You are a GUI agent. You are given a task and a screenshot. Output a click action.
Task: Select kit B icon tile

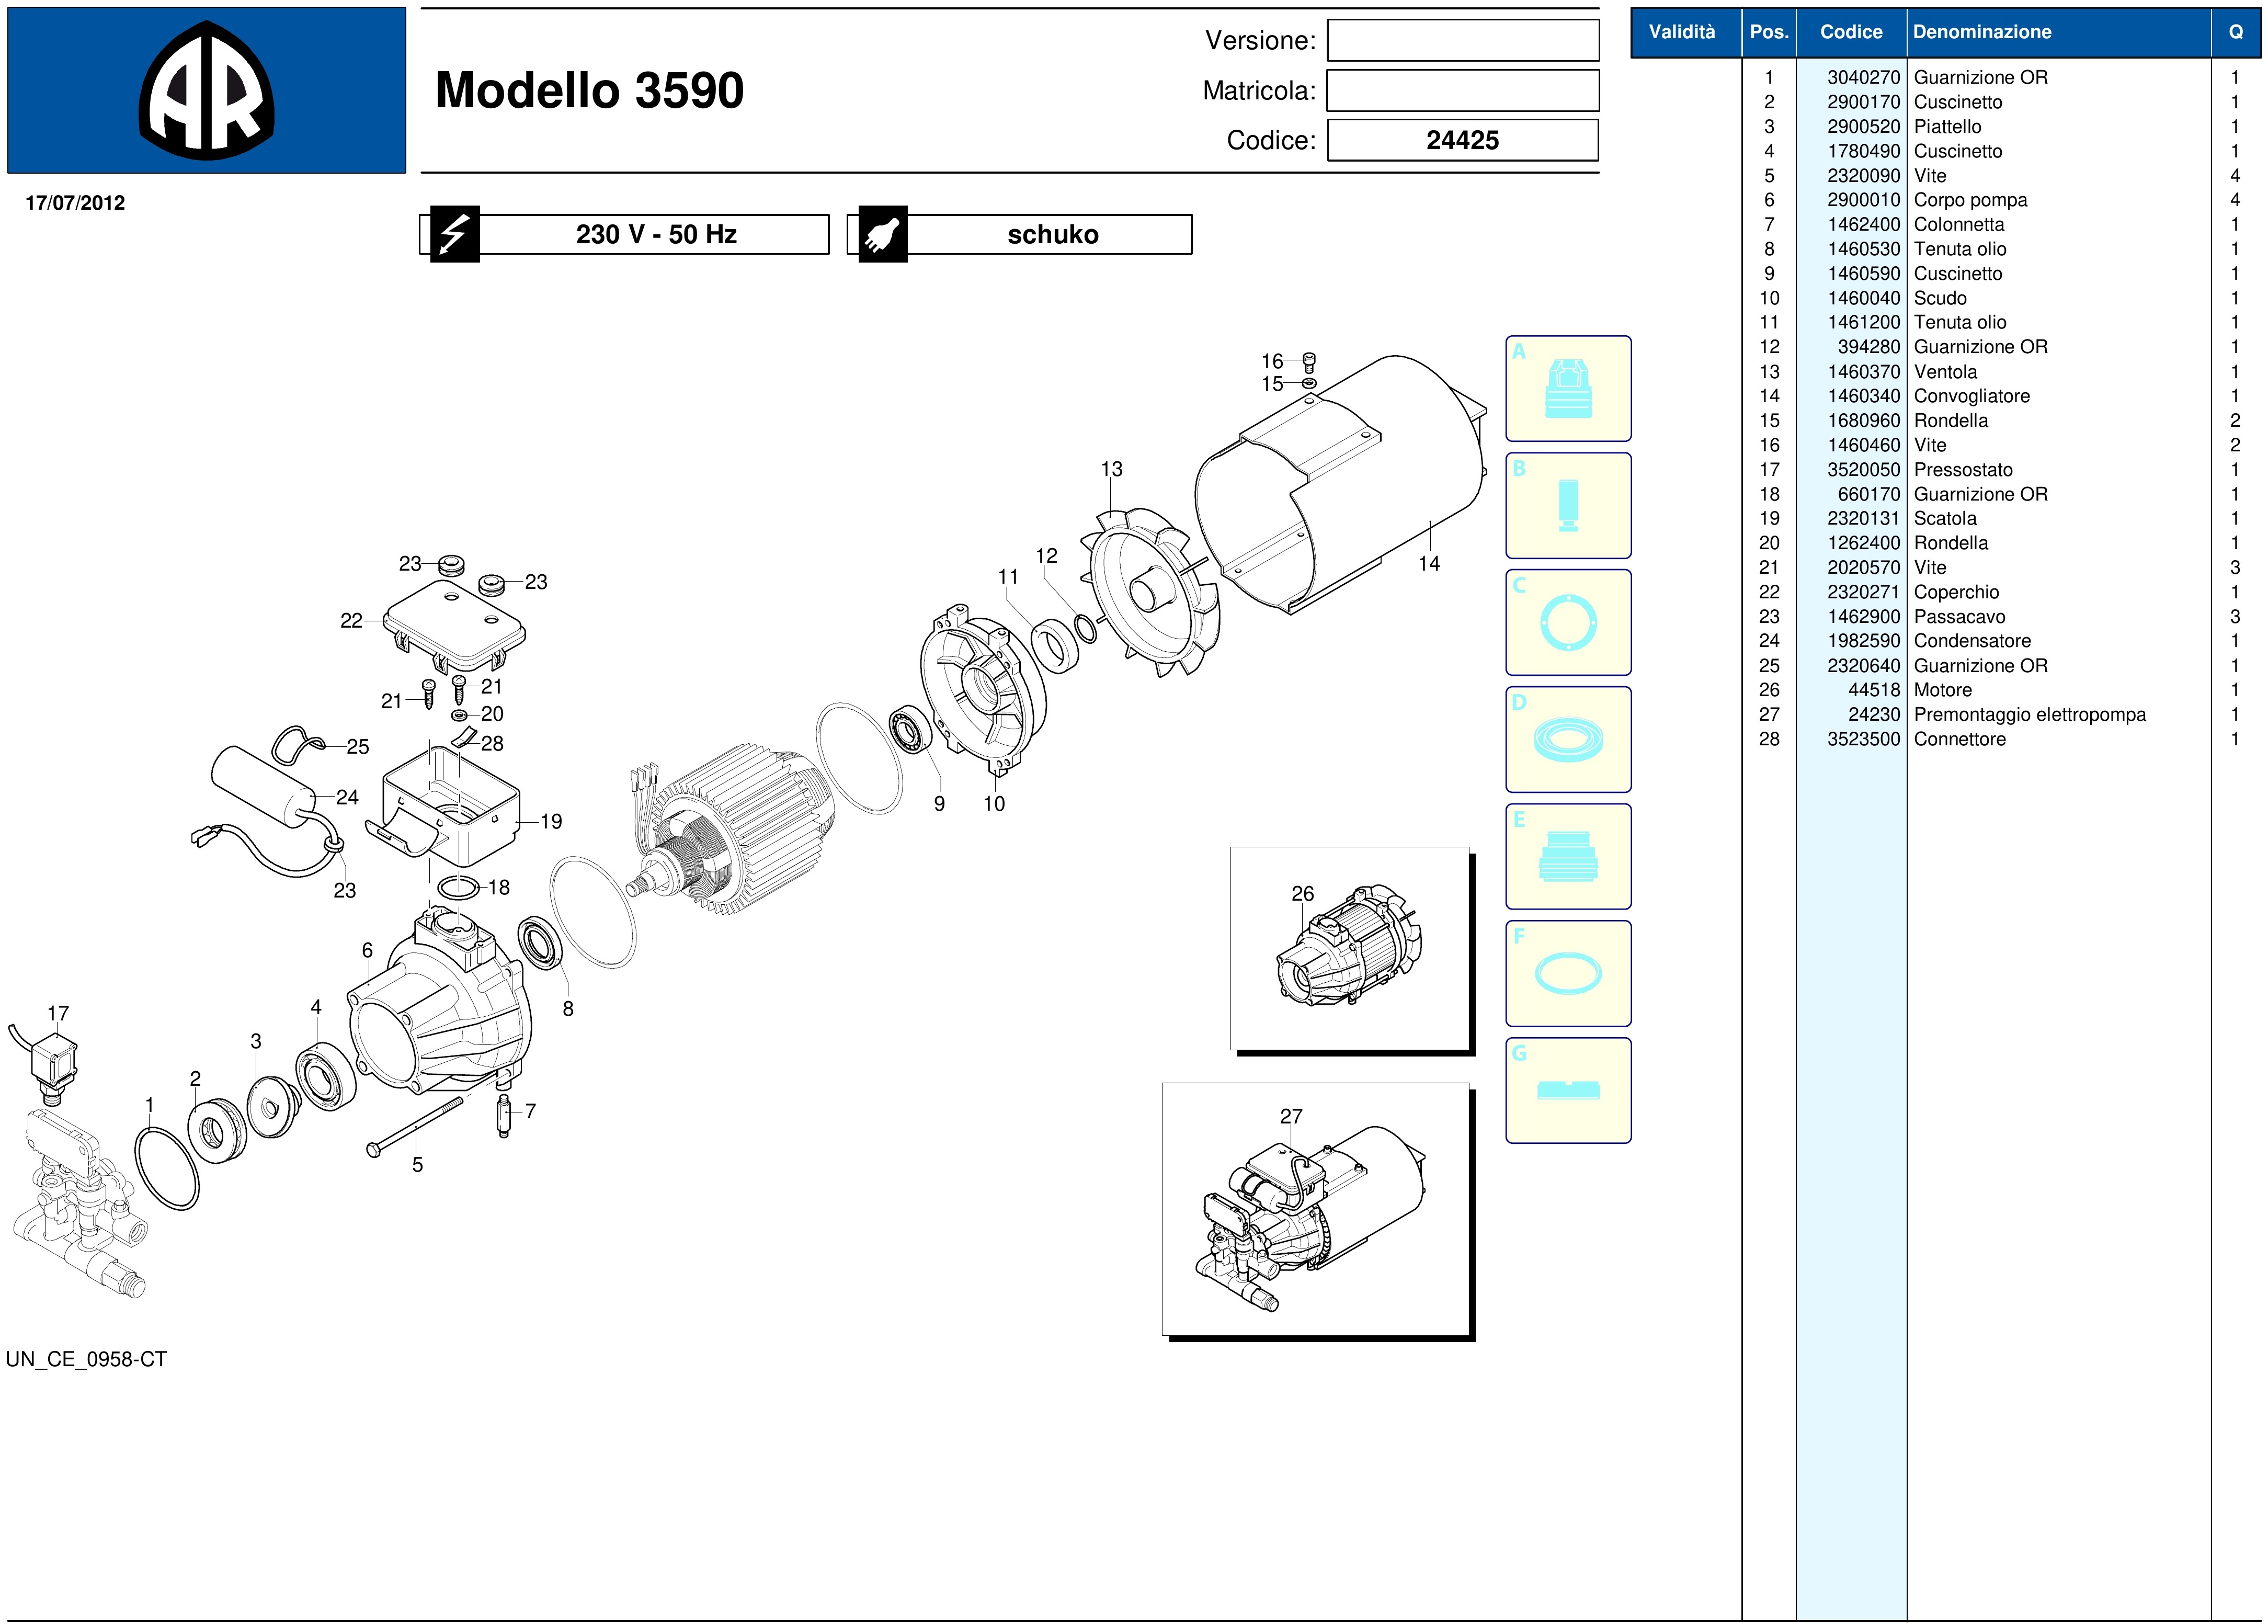pyautogui.click(x=1567, y=506)
